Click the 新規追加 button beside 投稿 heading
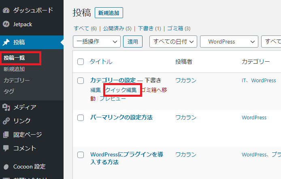Viewport: 281px width, 179px height. (x=109, y=13)
